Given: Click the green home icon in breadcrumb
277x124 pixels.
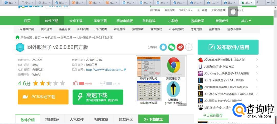Looking at the screenshot, I should (x=17, y=37).
